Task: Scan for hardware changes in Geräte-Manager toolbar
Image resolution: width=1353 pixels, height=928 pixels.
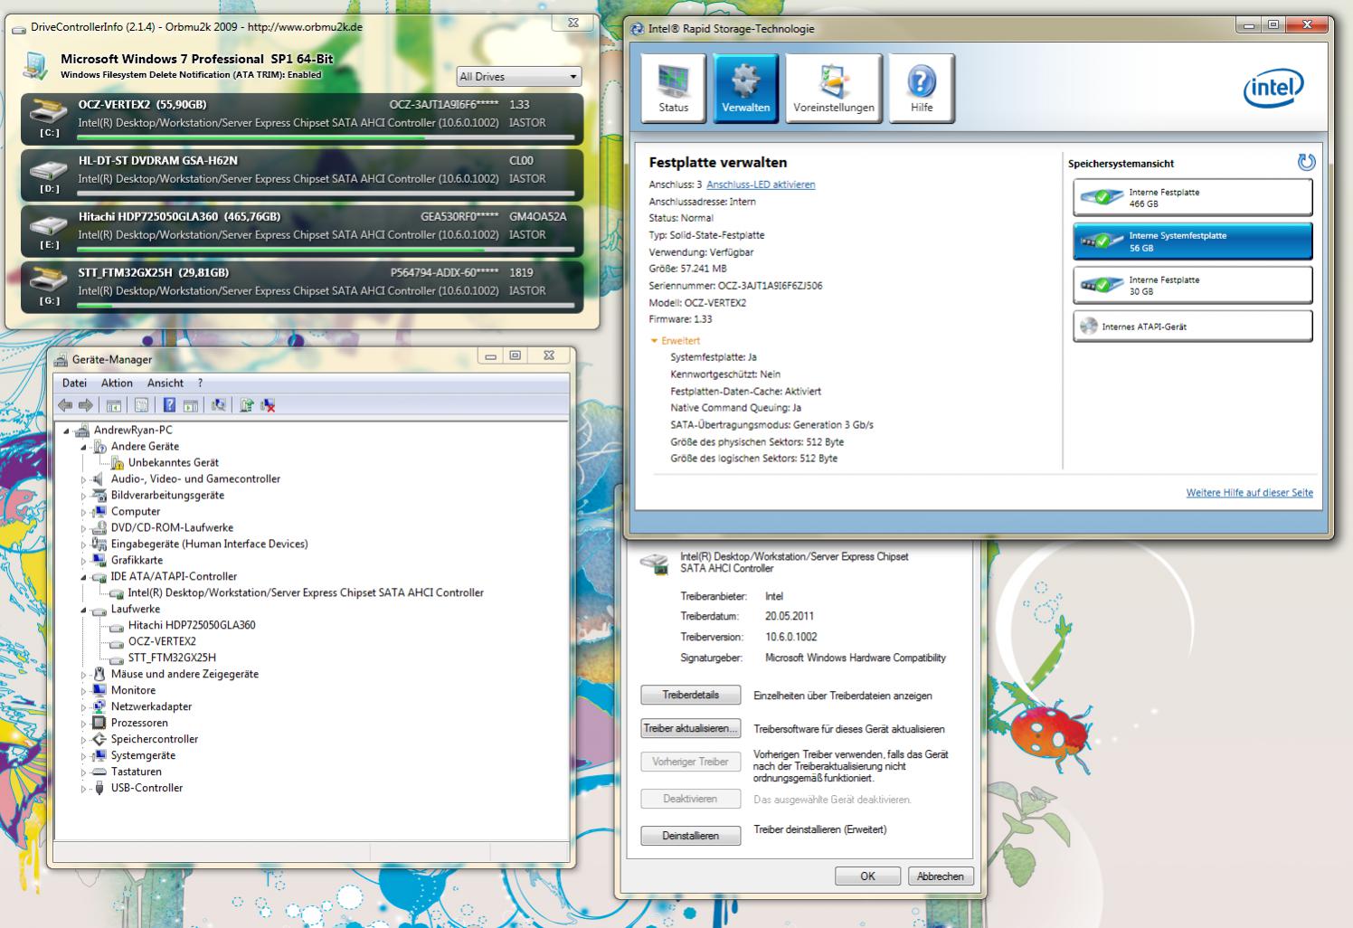Action: point(218,405)
